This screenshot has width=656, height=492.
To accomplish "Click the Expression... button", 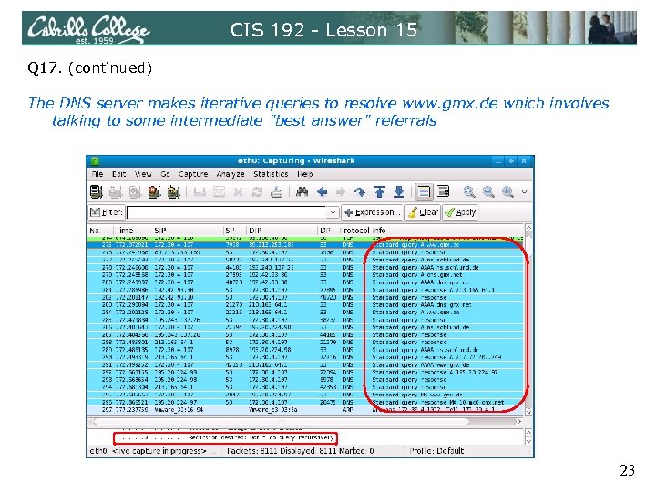I will coord(373,212).
